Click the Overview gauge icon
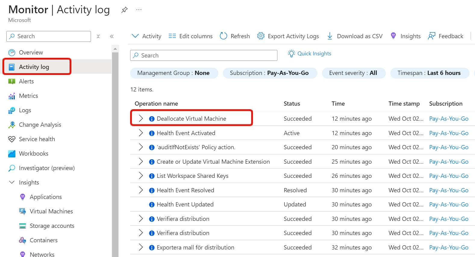 12,53
